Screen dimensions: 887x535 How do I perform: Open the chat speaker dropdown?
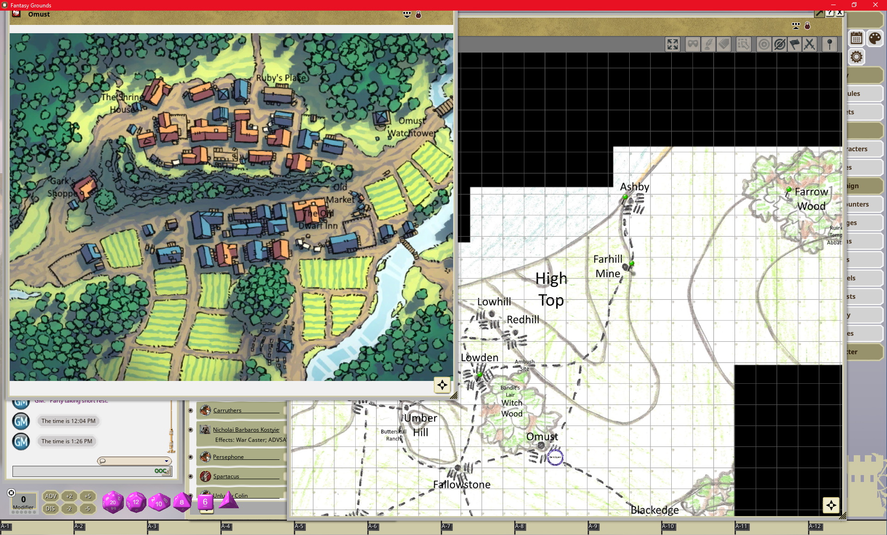coord(134,461)
